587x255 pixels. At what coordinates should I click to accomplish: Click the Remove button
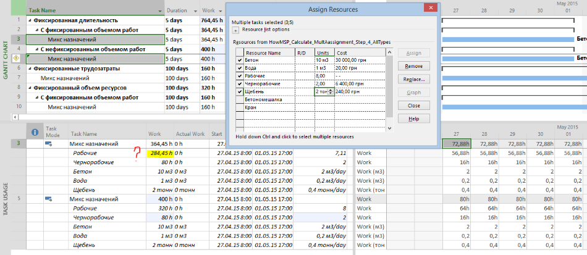tap(413, 66)
